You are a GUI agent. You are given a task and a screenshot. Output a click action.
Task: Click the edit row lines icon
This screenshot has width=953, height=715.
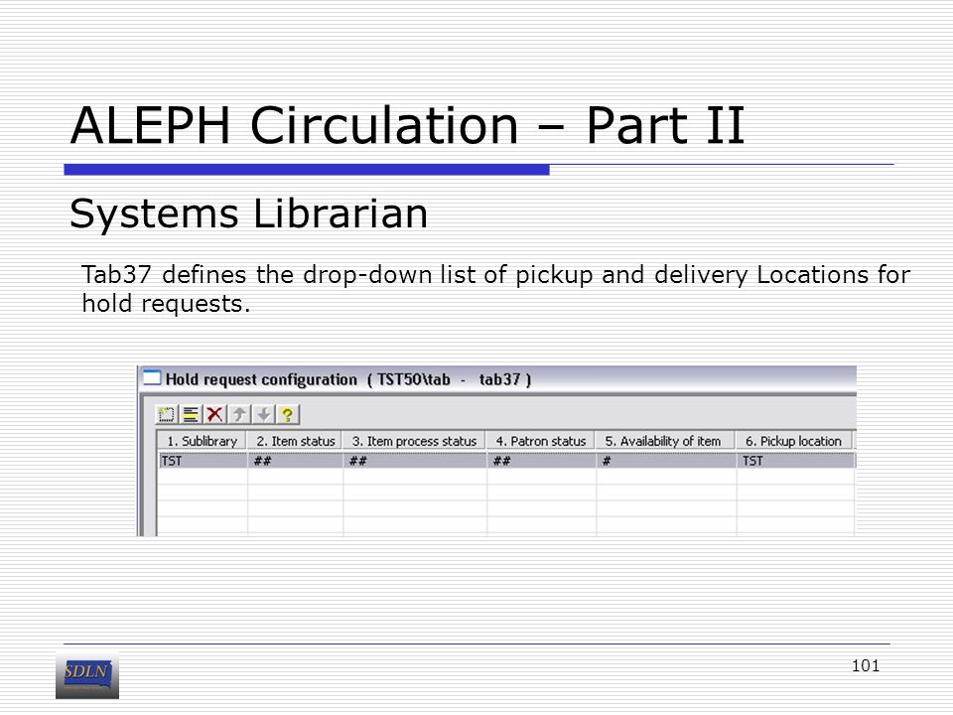(x=191, y=415)
